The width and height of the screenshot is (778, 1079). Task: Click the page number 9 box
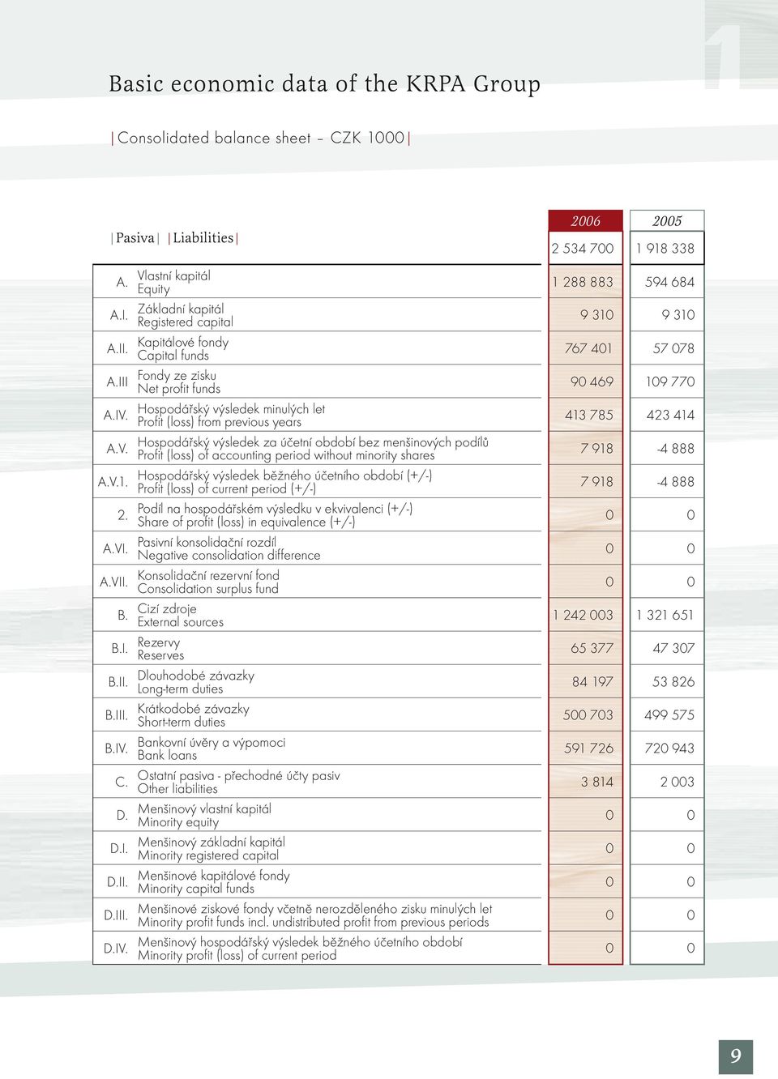pyautogui.click(x=736, y=1057)
